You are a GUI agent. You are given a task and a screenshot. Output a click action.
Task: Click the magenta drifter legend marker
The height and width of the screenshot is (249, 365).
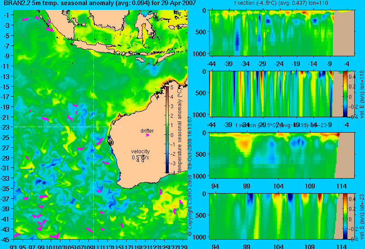(147, 135)
